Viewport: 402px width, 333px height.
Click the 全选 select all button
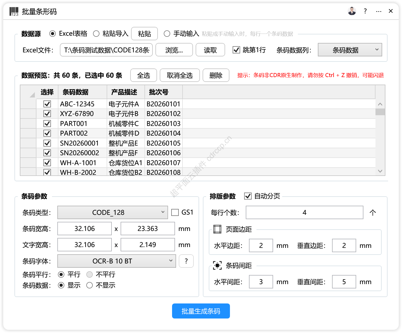(144, 75)
